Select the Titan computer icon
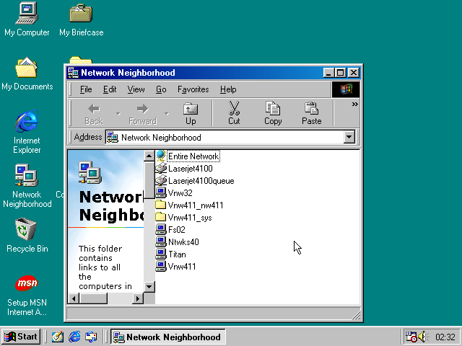Viewport: 462px width, 346px height. (161, 254)
